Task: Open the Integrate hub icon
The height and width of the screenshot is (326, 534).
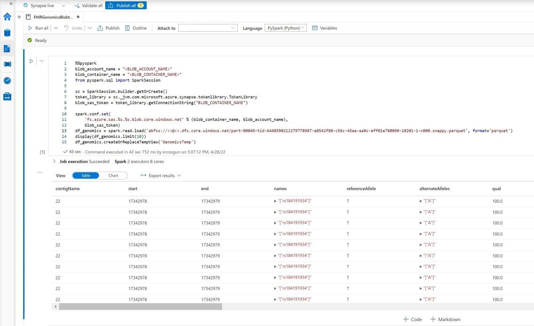Action: [x=7, y=64]
